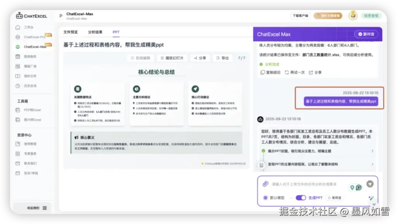Click the purple user message bubble
Screen dimensions: 397x224
point(341,101)
